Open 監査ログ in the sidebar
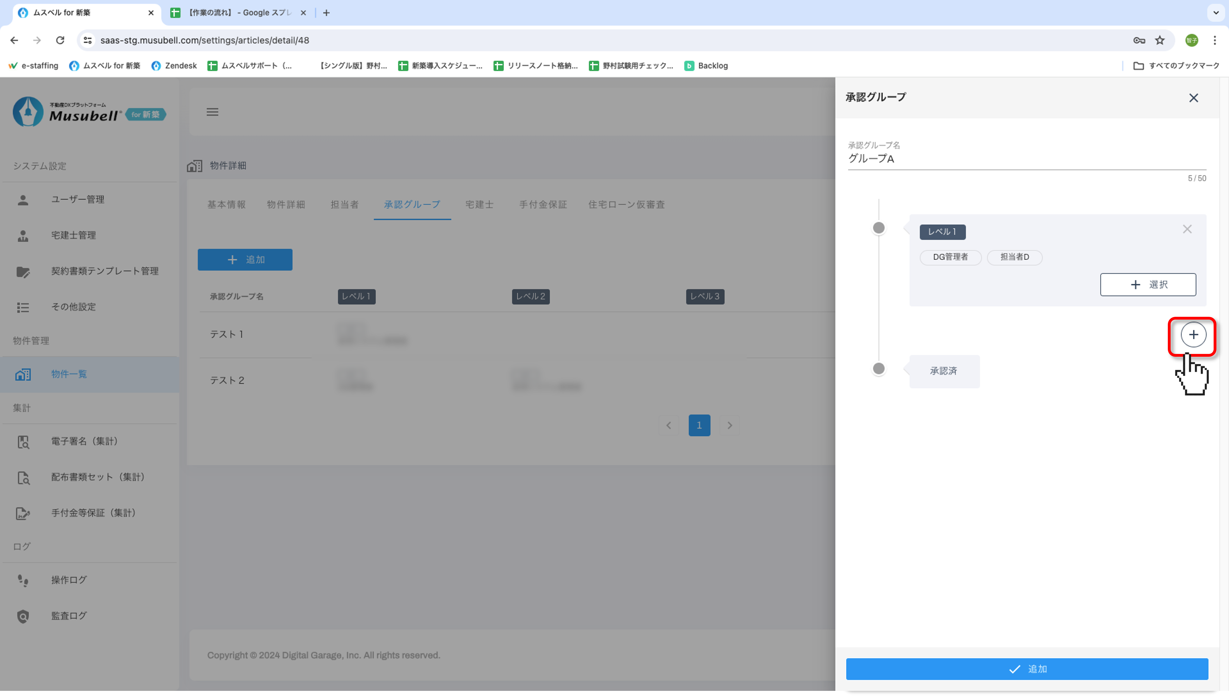 click(x=69, y=616)
